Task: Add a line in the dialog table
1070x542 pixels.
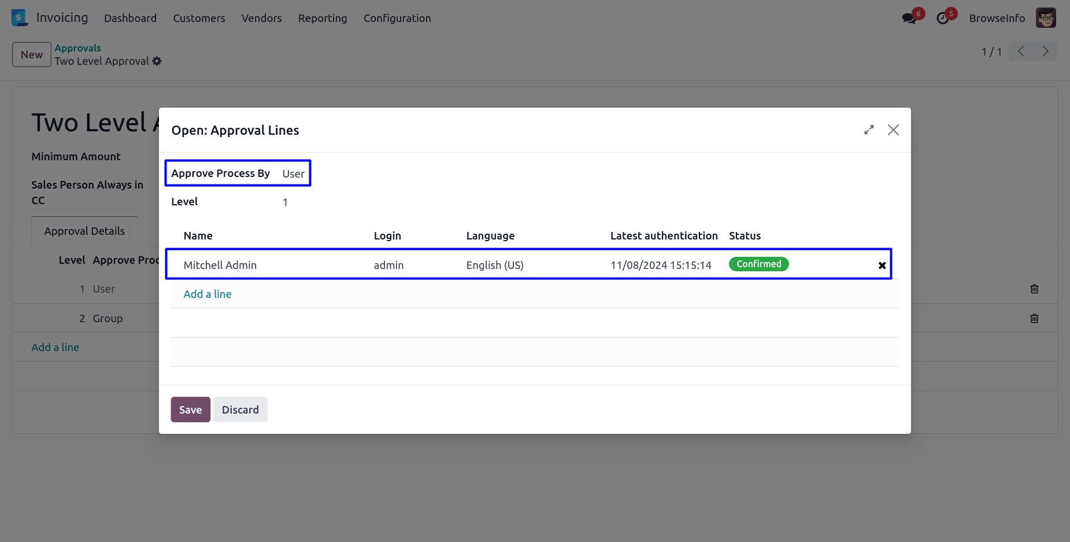Action: pyautogui.click(x=208, y=294)
